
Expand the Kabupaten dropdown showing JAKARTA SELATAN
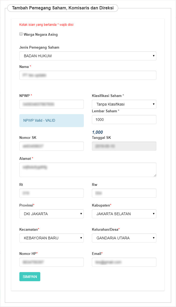pos(124,214)
